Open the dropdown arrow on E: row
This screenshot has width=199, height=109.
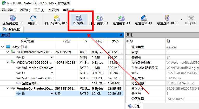tap(52, 94)
